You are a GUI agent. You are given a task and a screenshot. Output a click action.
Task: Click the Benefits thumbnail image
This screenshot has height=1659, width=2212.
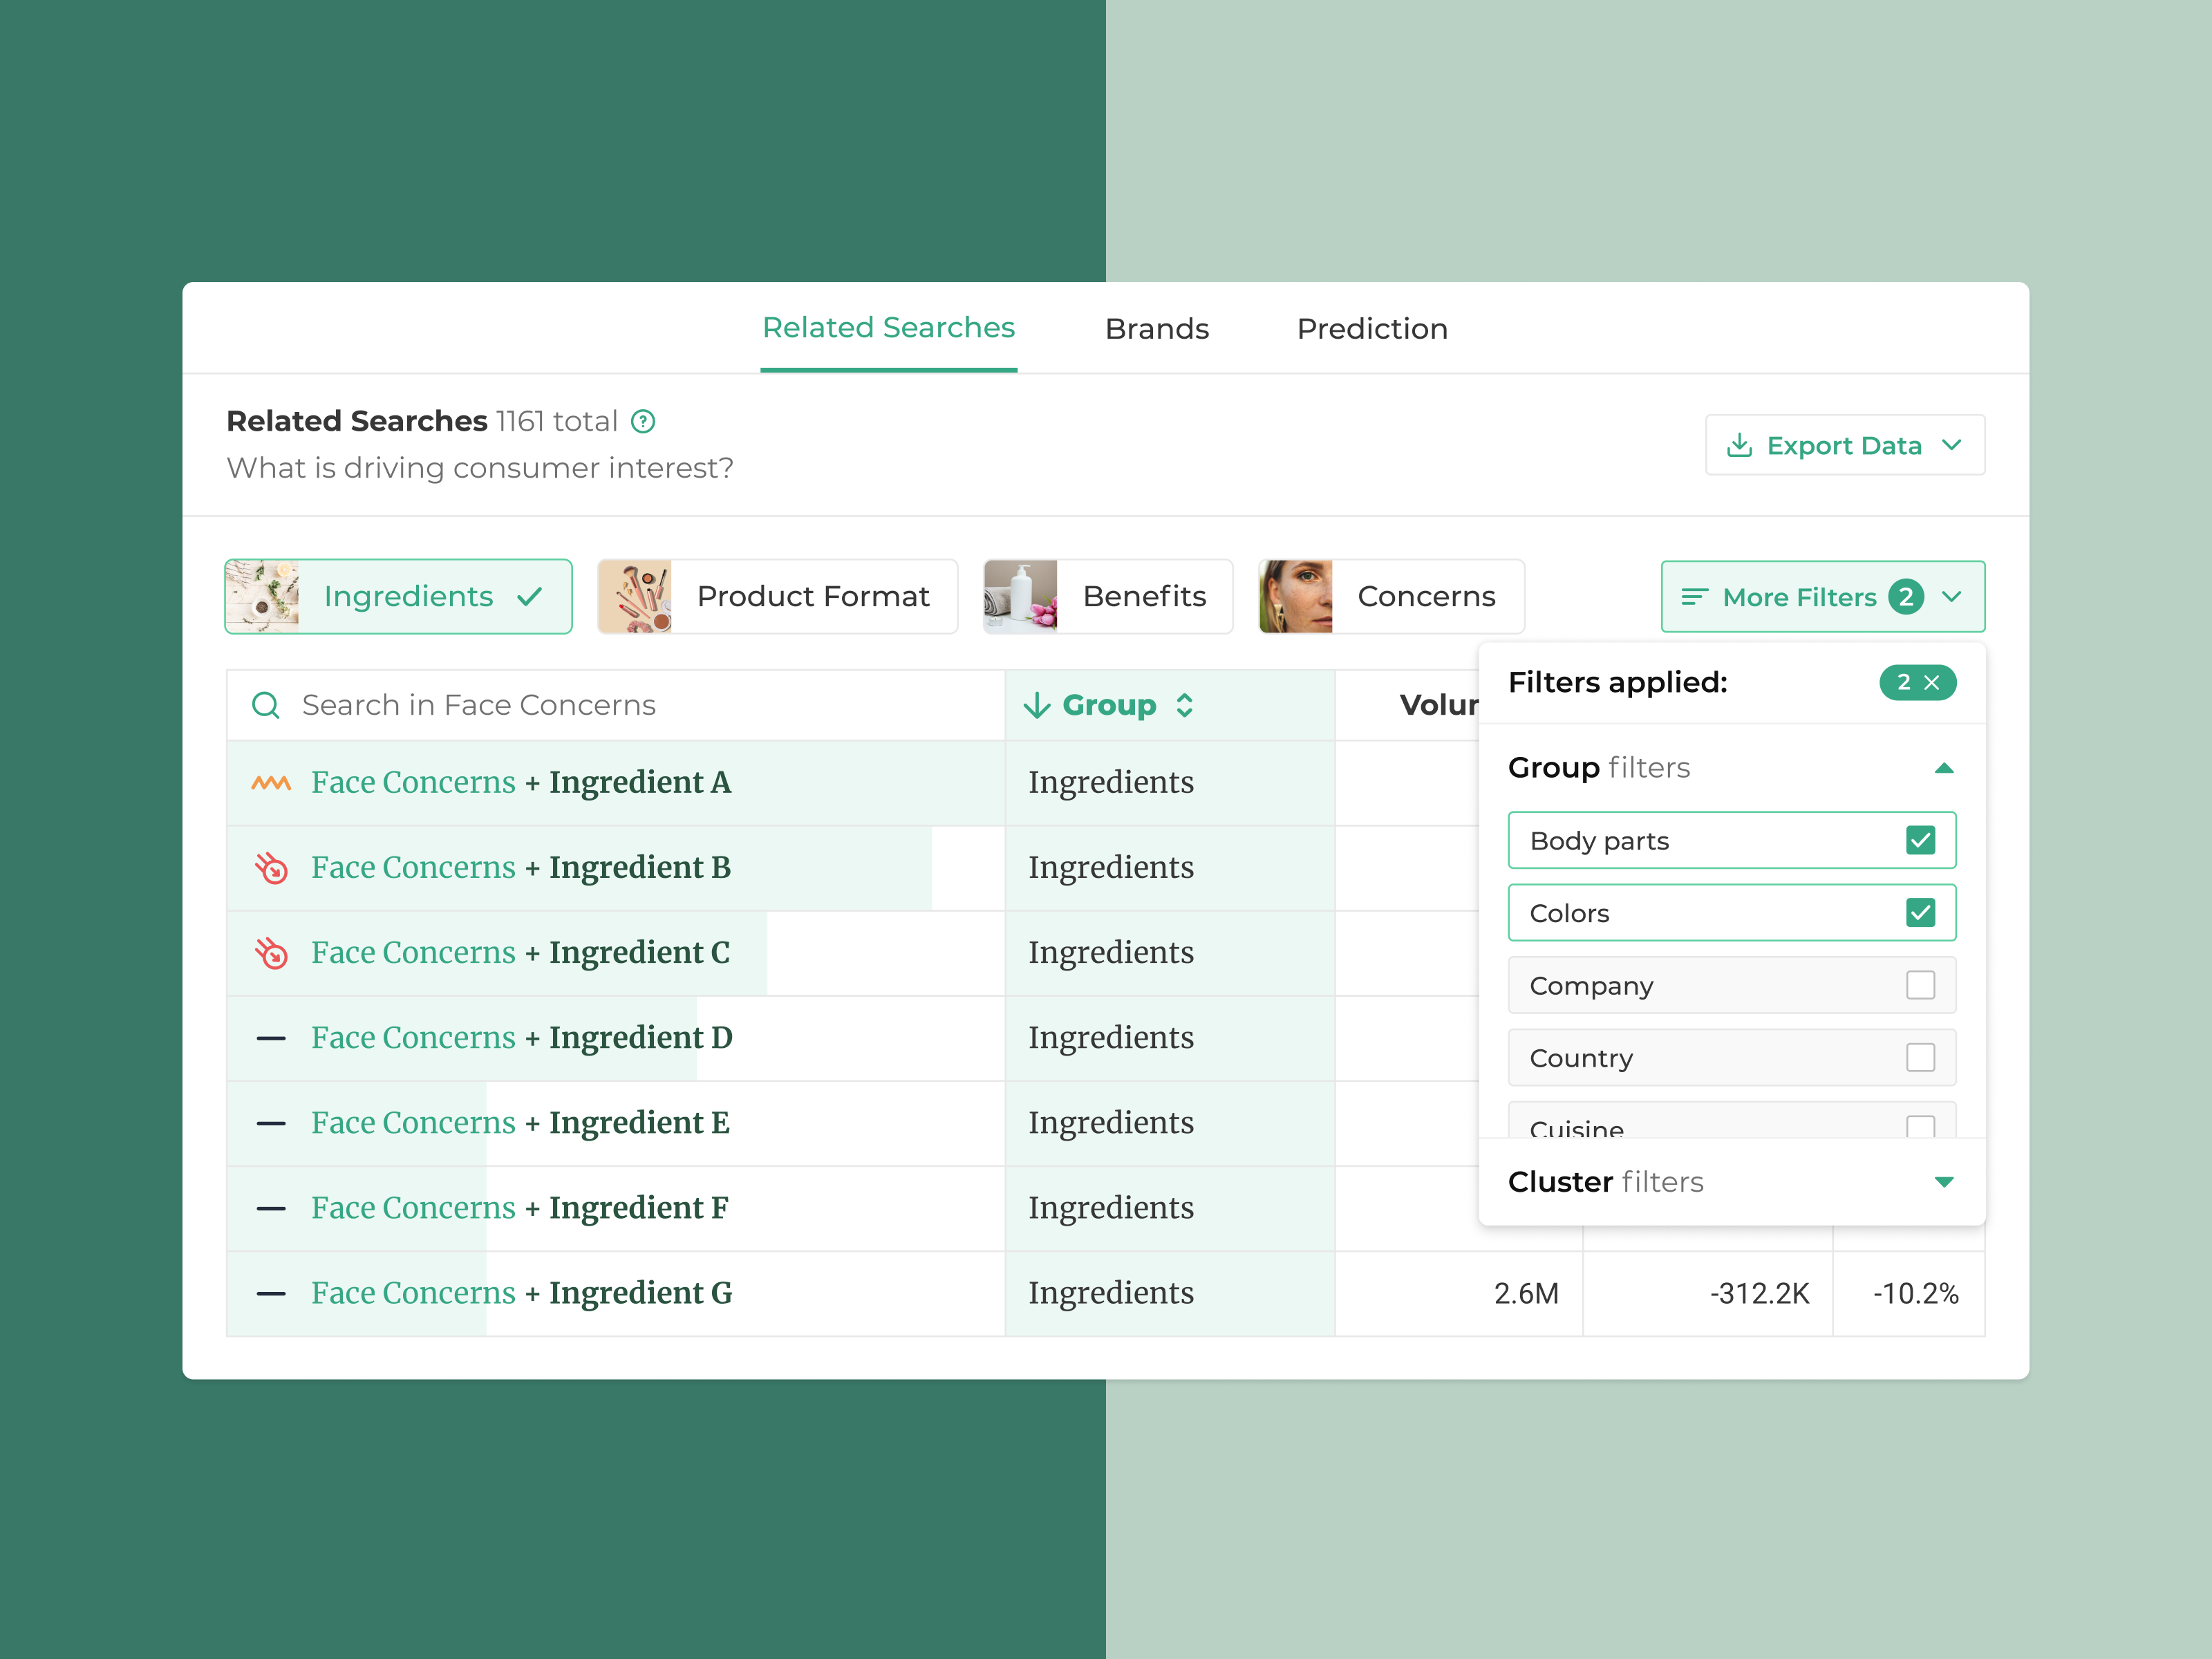point(1020,596)
